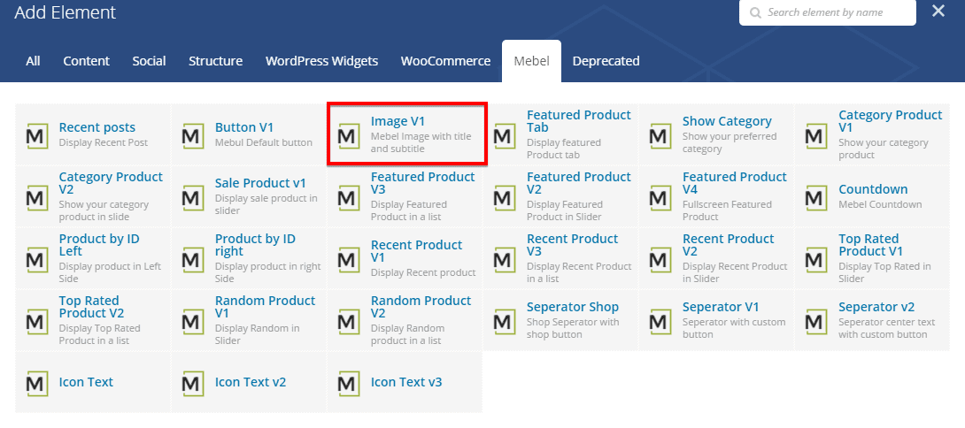This screenshot has height=428, width=965.
Task: Click the Countdown element M icon
Action: [815, 196]
